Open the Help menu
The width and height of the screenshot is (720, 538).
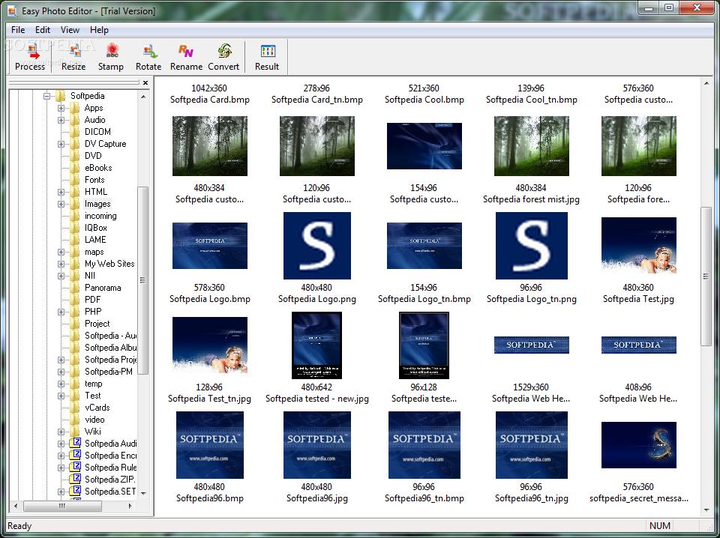point(99,30)
